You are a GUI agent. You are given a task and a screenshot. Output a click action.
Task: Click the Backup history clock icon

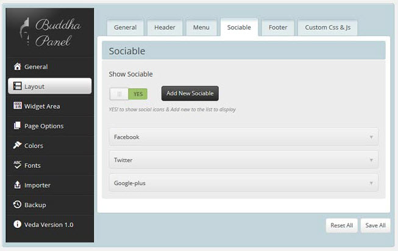pyautogui.click(x=17, y=205)
